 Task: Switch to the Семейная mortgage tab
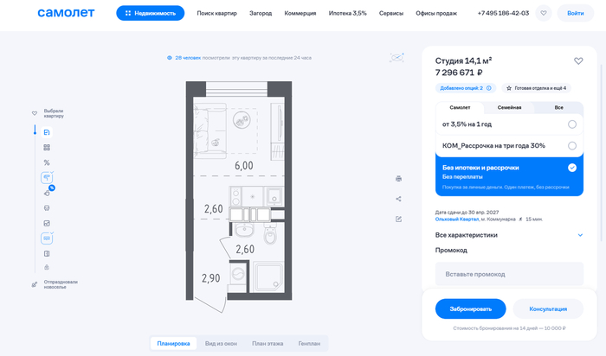coord(509,108)
